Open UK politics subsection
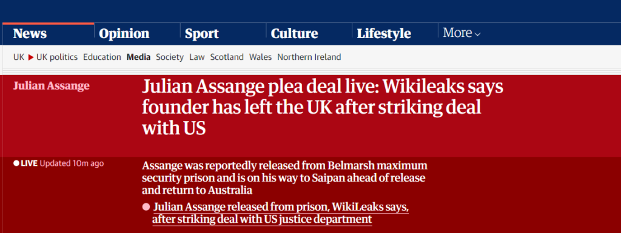 [57, 57]
